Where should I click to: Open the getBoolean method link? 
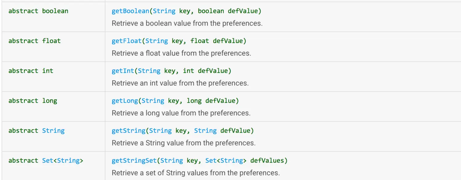130,11
